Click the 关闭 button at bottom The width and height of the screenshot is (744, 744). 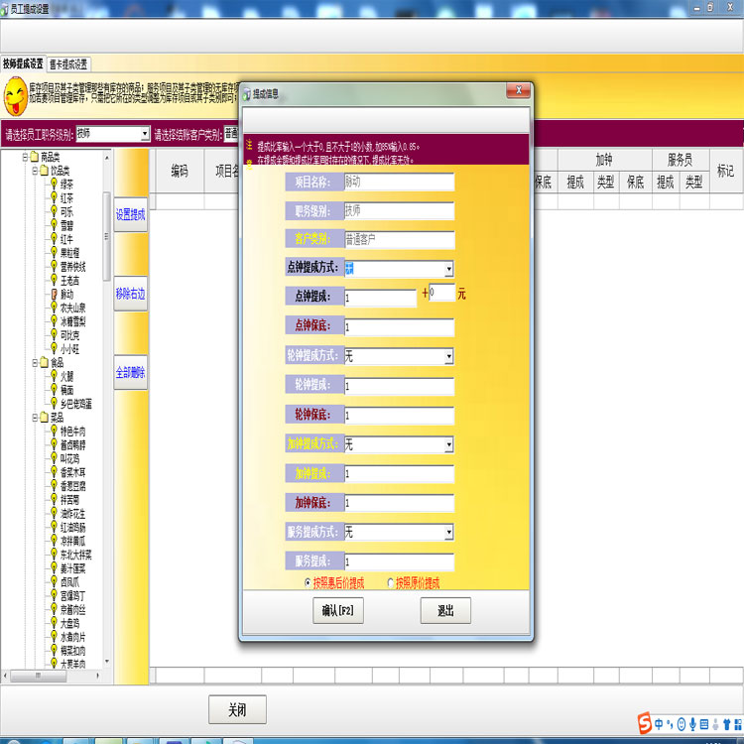pos(237,710)
